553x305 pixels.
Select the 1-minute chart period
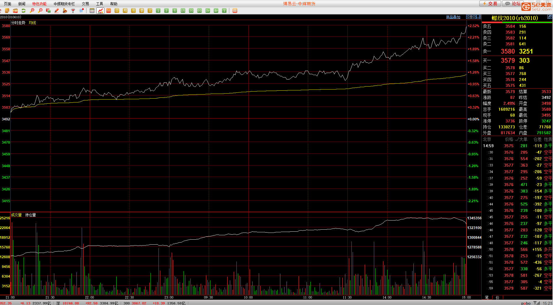[x=158, y=11]
